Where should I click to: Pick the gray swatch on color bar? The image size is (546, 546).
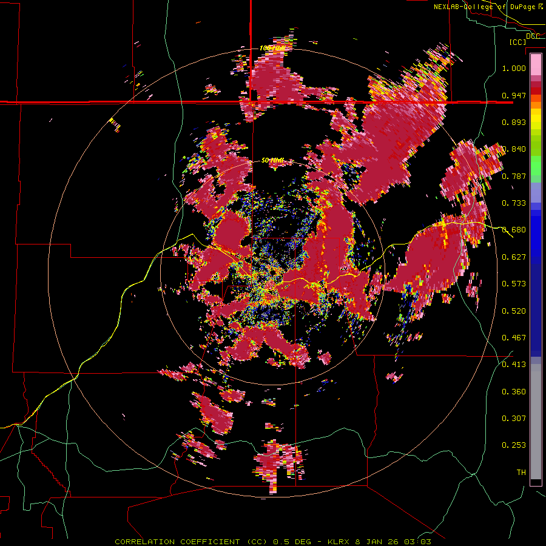coord(536,422)
